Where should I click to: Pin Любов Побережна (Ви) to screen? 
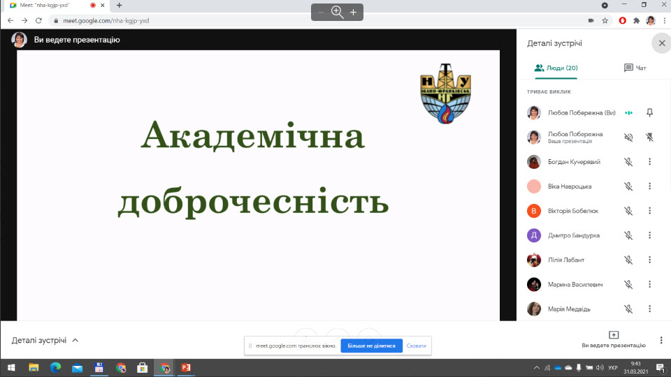(649, 113)
